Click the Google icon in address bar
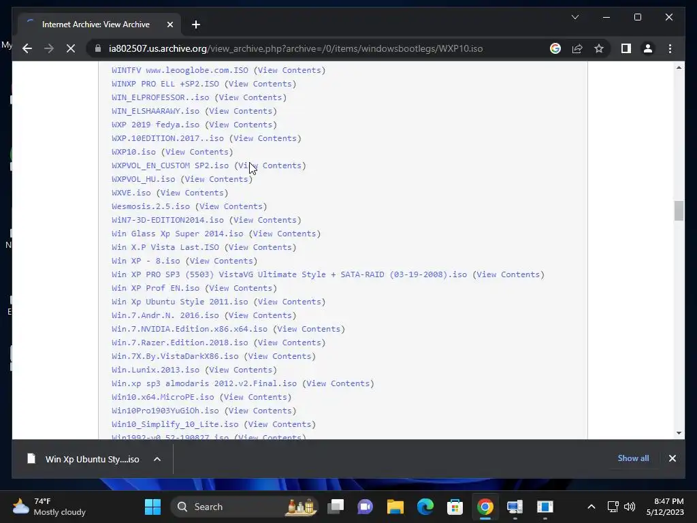This screenshot has width=697, height=523. coord(555,48)
